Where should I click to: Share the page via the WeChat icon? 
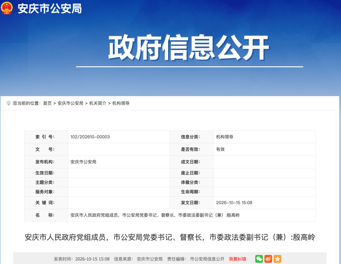(259, 259)
